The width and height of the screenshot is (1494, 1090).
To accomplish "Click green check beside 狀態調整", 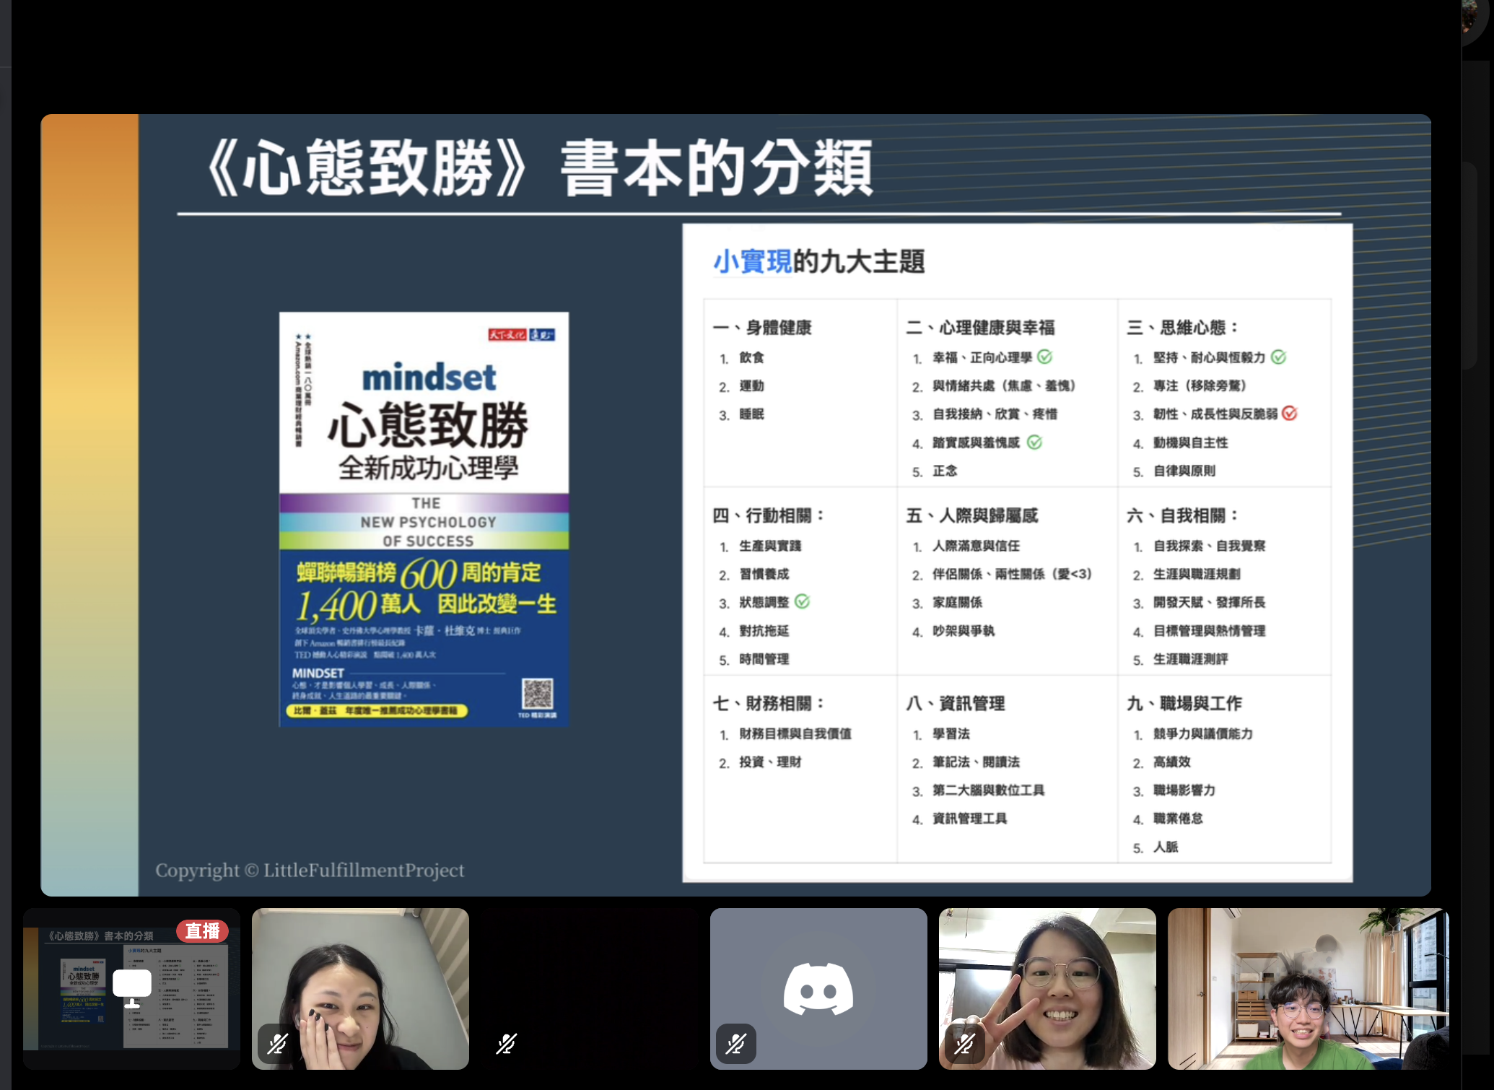I will tap(802, 601).
